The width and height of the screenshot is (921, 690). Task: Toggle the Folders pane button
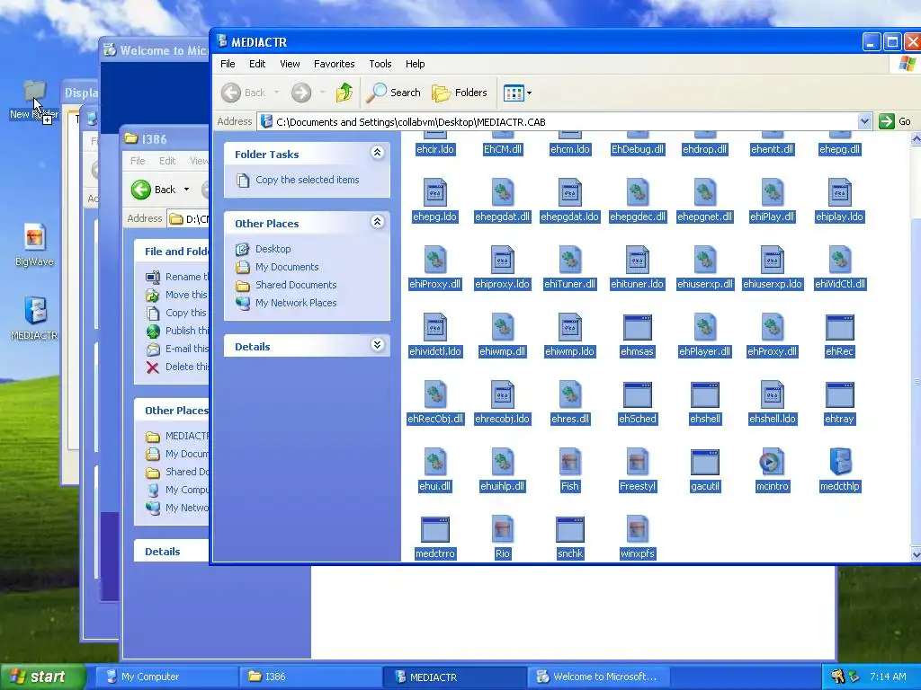tap(460, 93)
